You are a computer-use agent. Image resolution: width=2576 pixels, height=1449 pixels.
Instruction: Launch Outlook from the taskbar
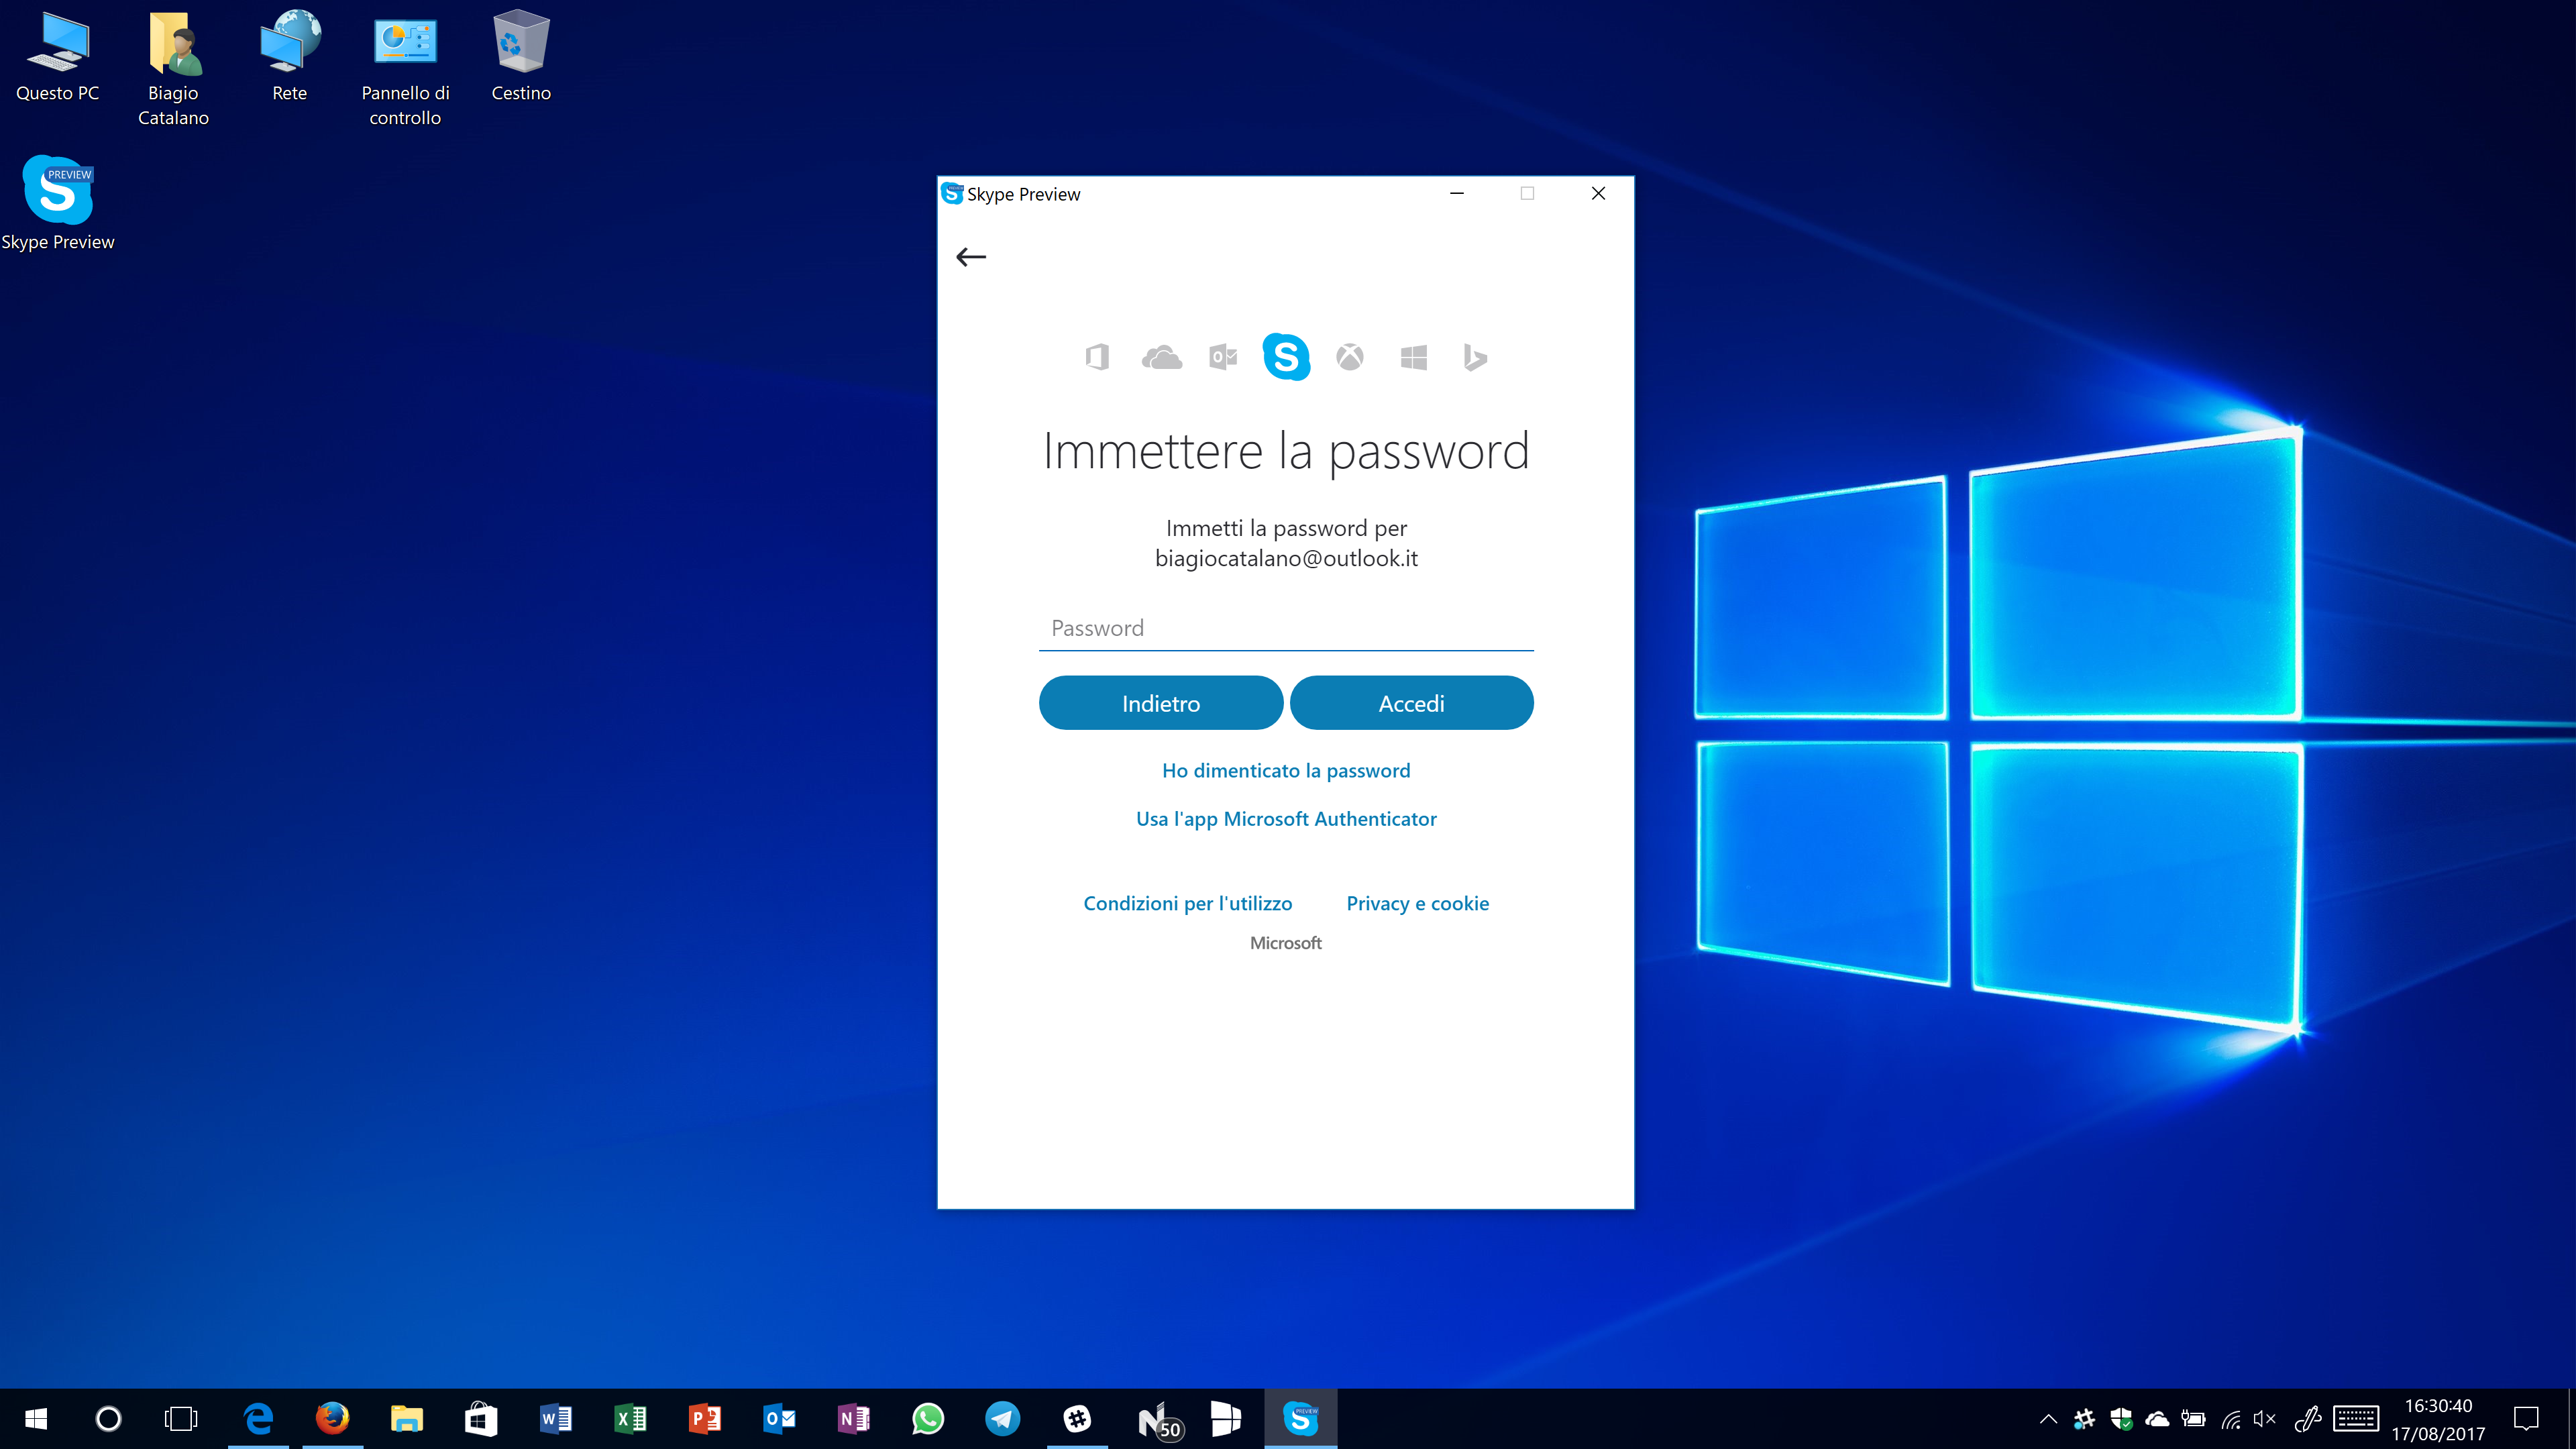click(779, 1418)
